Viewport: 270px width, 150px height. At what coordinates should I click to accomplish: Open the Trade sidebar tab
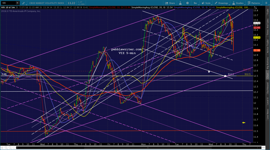268,12
